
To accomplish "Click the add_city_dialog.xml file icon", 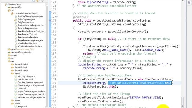I will [x=16, y=76].
